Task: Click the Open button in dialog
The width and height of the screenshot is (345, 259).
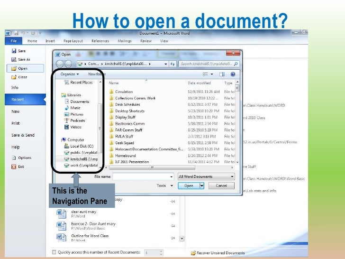Action: 189,185
